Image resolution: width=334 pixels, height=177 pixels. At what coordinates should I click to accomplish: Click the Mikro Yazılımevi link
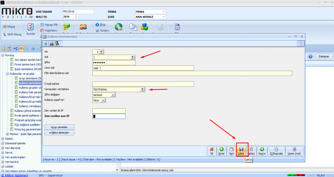coord(14,175)
